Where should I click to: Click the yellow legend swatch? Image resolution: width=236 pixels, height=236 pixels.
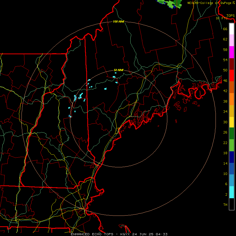point(232,122)
